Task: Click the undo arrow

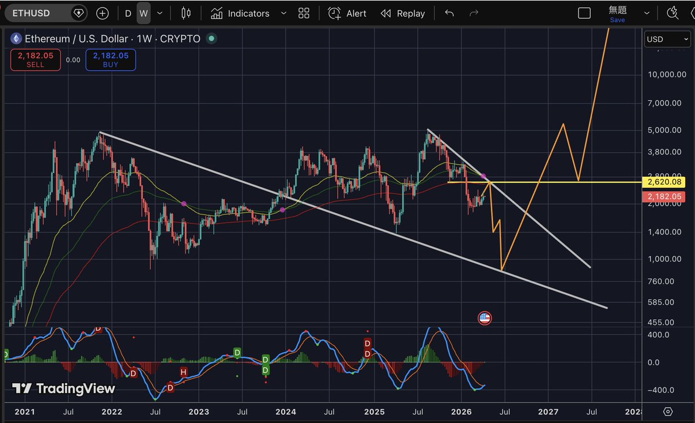Action: tap(449, 13)
